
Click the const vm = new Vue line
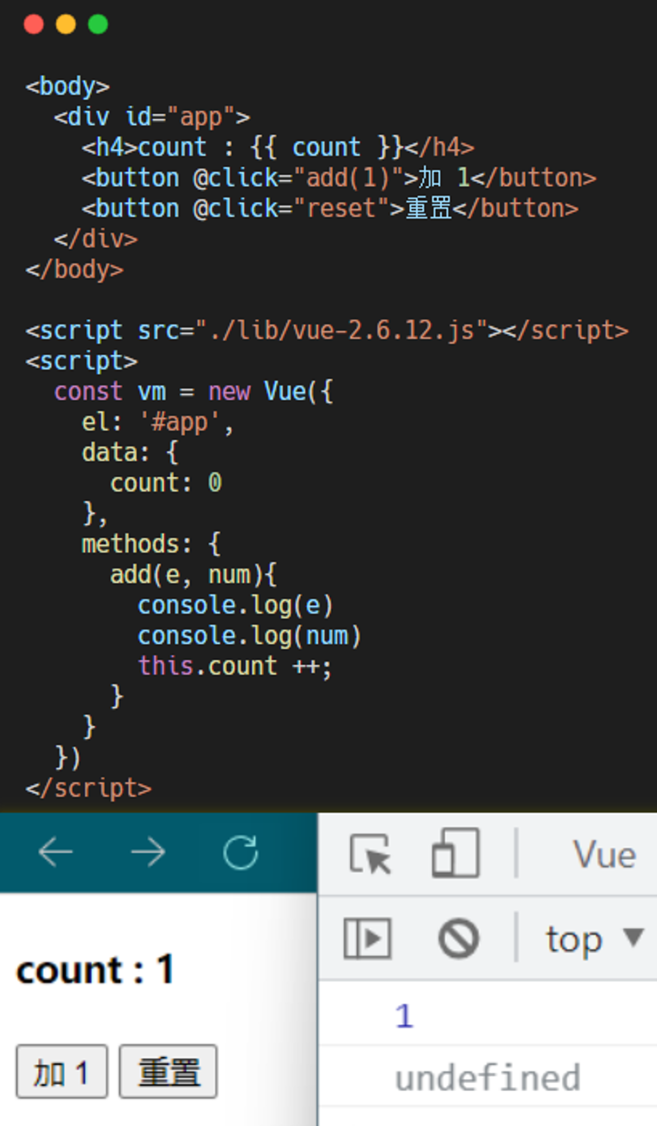(194, 392)
